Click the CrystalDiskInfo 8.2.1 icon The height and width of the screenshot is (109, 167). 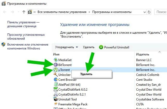[x=56, y=94]
